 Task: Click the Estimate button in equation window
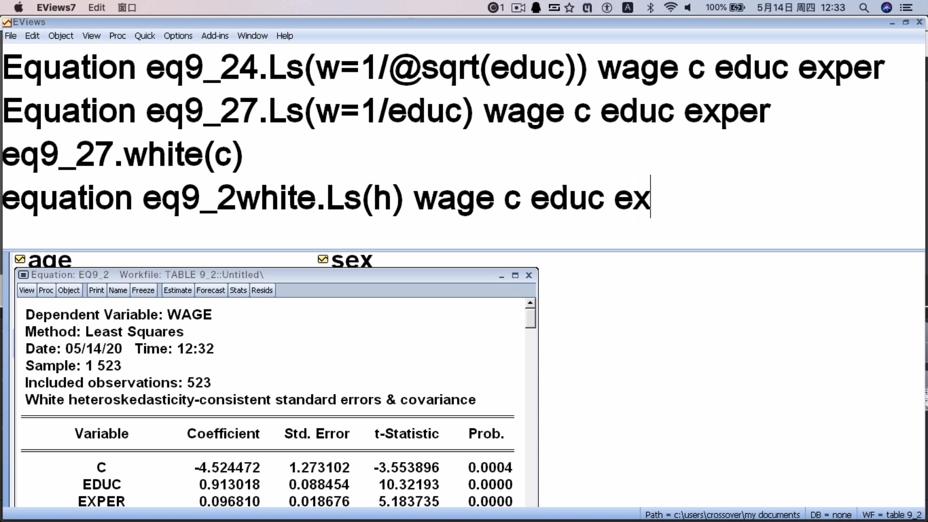(x=177, y=290)
